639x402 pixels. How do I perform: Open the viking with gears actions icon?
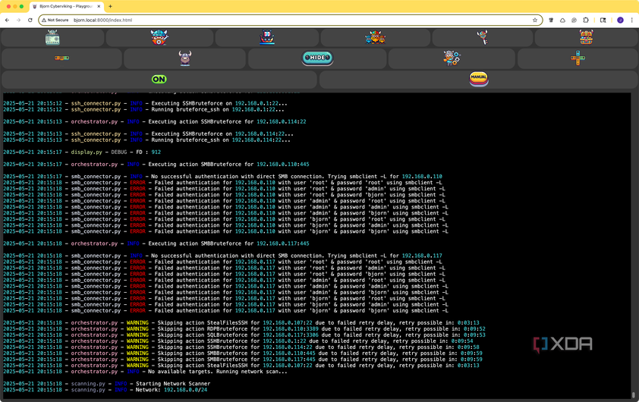(452, 58)
